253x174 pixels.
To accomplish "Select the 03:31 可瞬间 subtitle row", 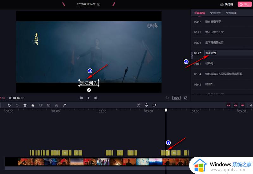I will [223, 63].
